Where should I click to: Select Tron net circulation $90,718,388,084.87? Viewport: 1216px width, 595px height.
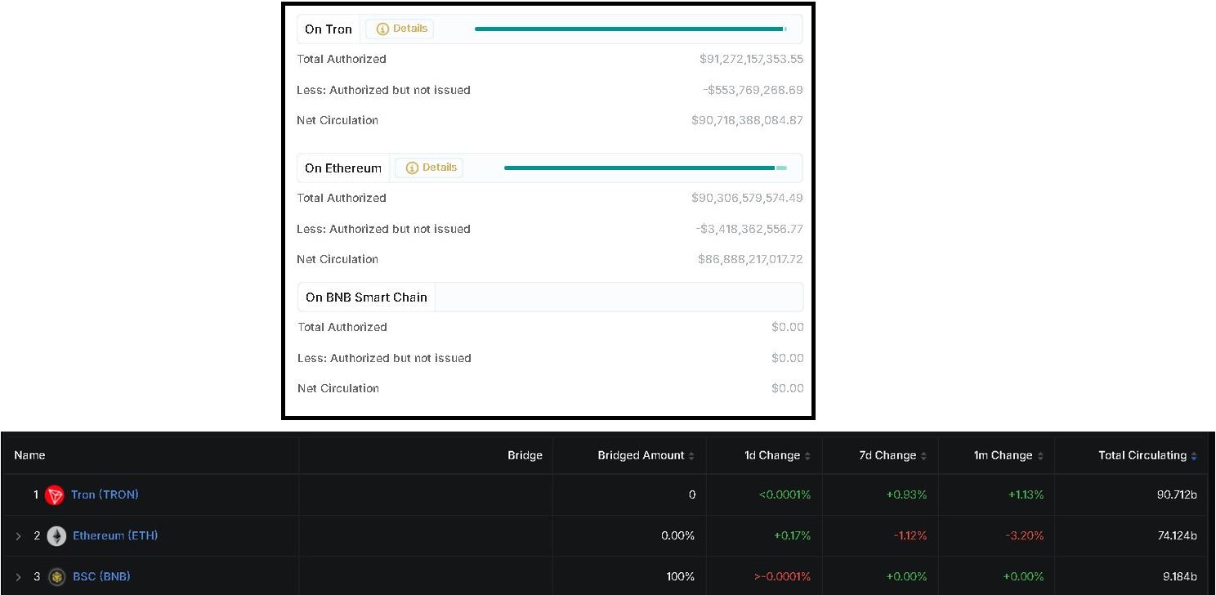pyautogui.click(x=747, y=120)
